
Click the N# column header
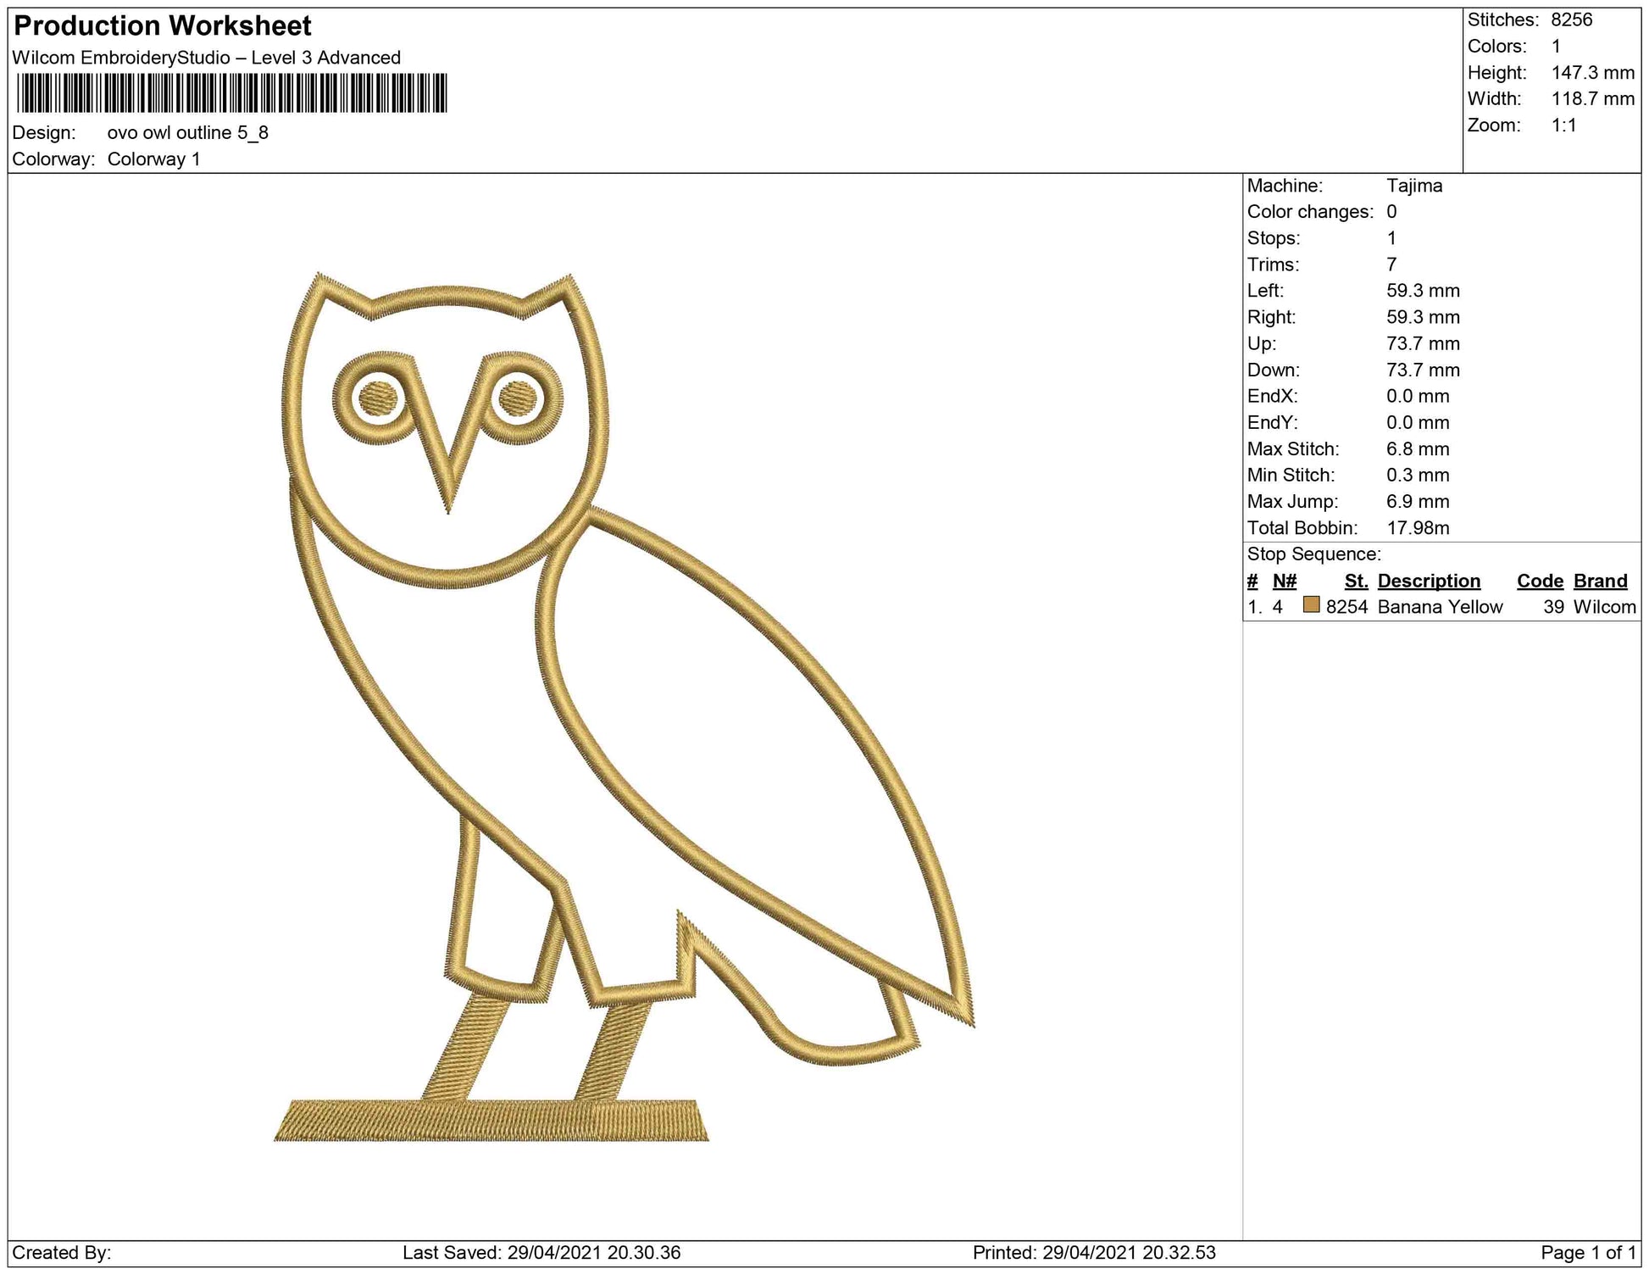click(x=1284, y=581)
